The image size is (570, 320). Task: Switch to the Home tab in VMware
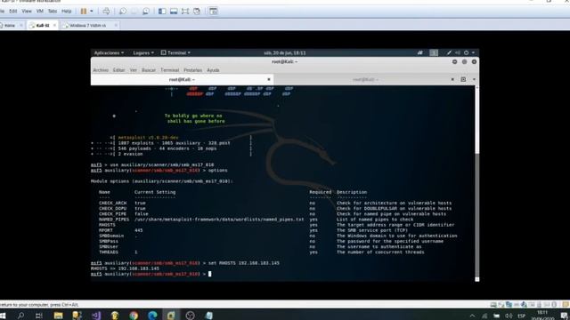point(9,26)
